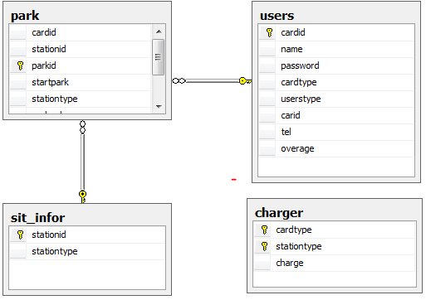Select the park-to-sit_infor relationship line
This screenshot has width=426, height=300.
click(x=82, y=162)
